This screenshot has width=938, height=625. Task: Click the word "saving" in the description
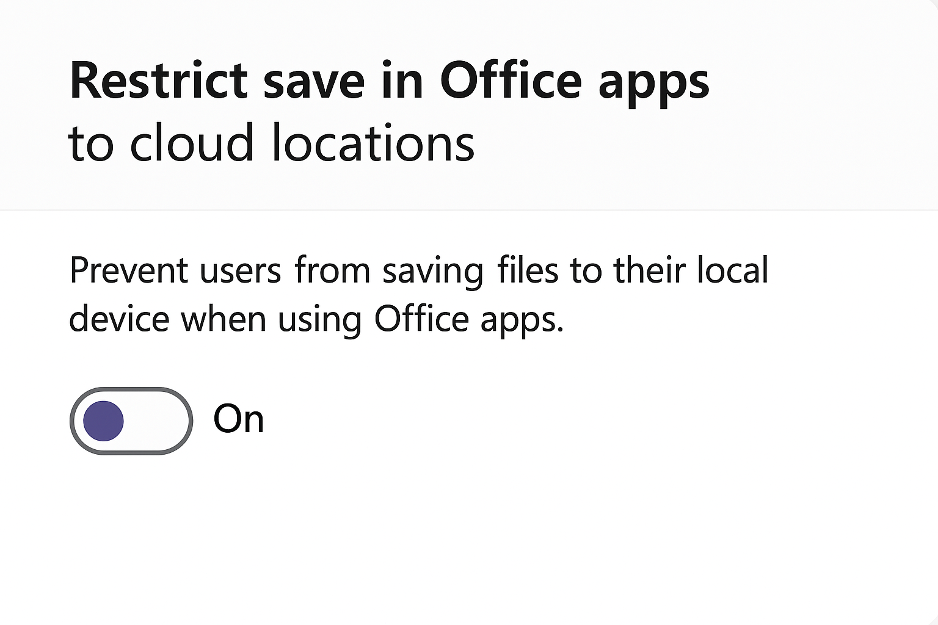click(433, 271)
